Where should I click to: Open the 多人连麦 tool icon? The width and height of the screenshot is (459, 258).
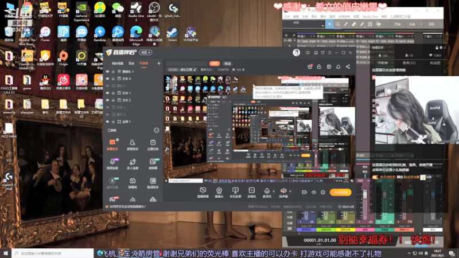click(x=133, y=164)
